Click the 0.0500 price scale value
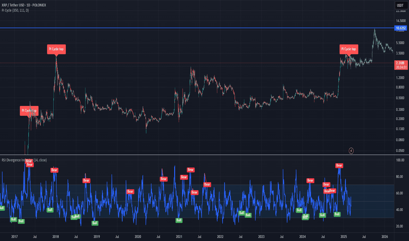 pyautogui.click(x=401, y=151)
